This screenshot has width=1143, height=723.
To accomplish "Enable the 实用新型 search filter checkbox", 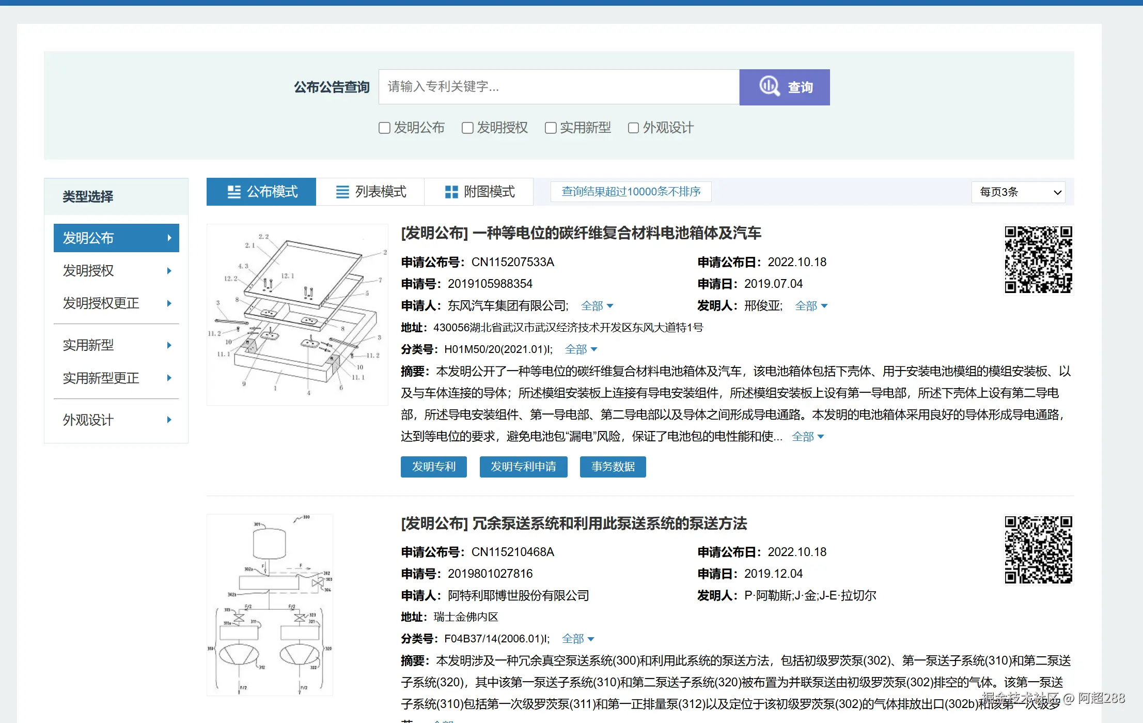I will point(551,128).
